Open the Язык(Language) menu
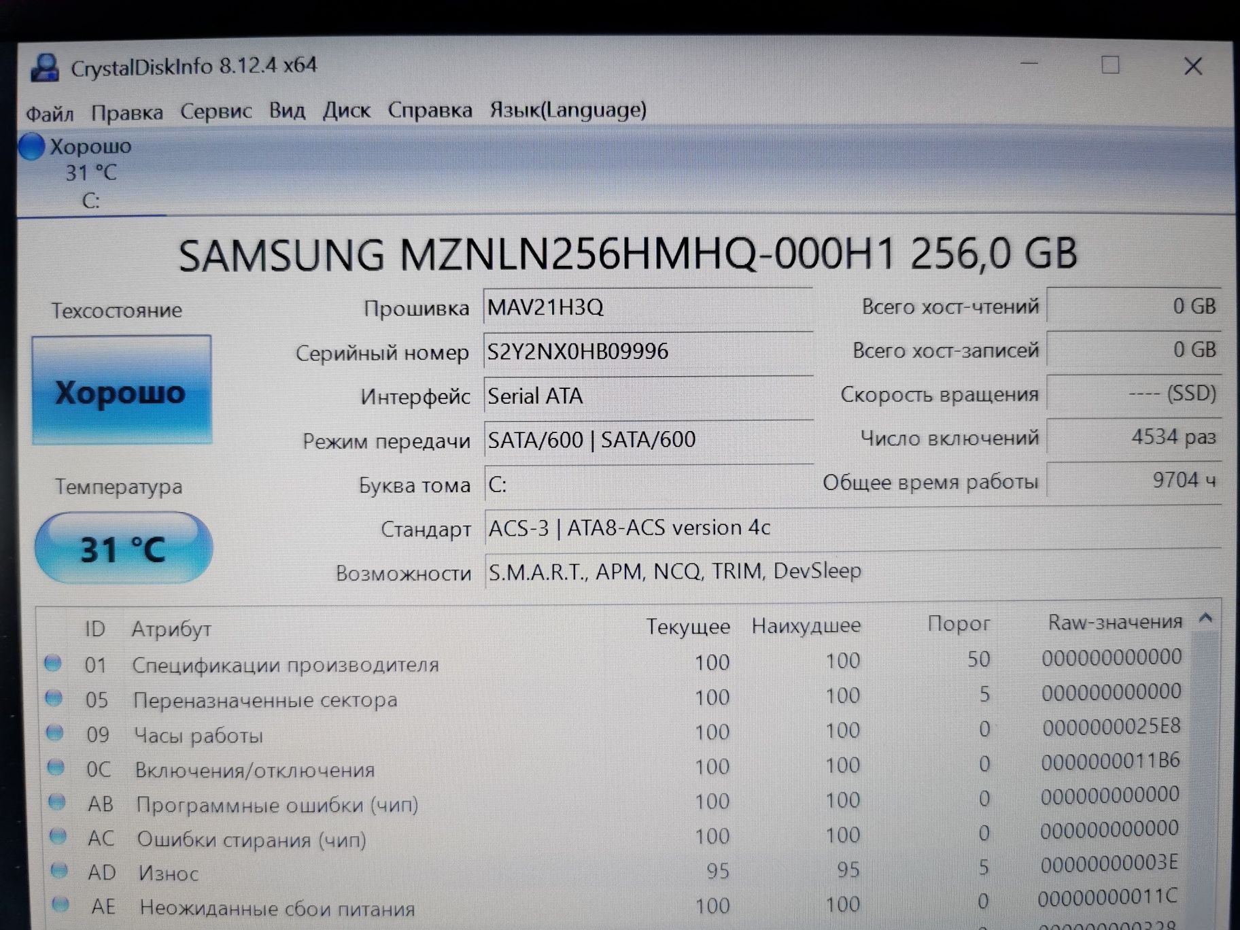The width and height of the screenshot is (1240, 930). point(568,109)
